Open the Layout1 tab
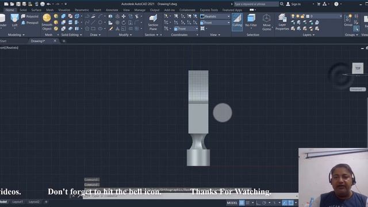 tap(18, 202)
